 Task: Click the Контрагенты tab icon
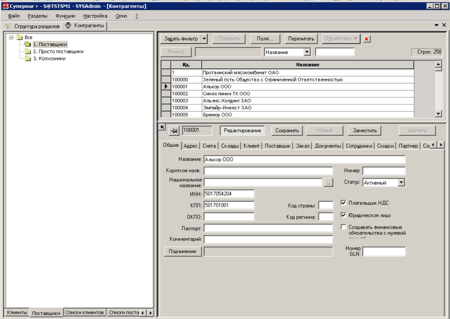[68, 25]
